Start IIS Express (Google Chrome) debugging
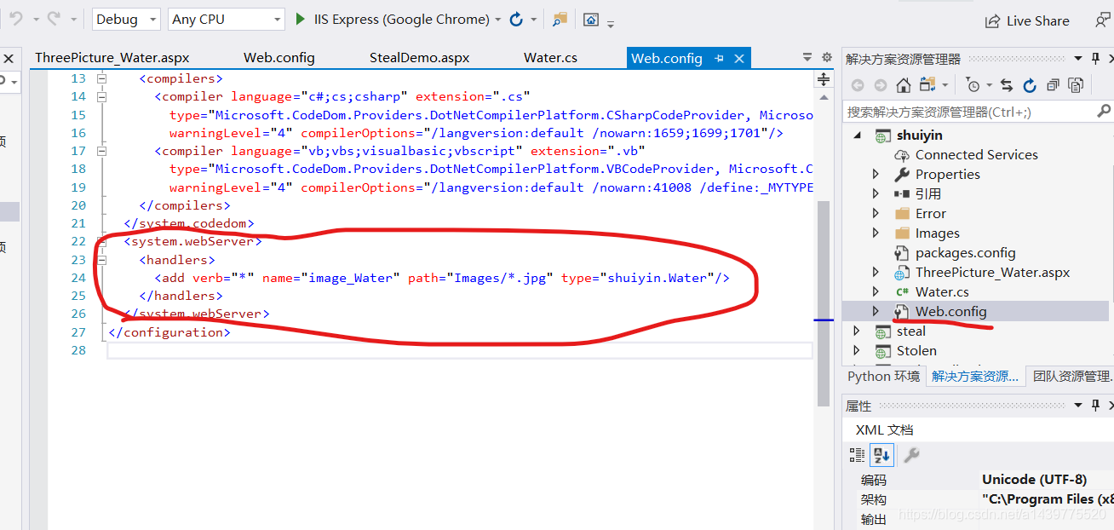This screenshot has height=530, width=1114. (x=393, y=19)
